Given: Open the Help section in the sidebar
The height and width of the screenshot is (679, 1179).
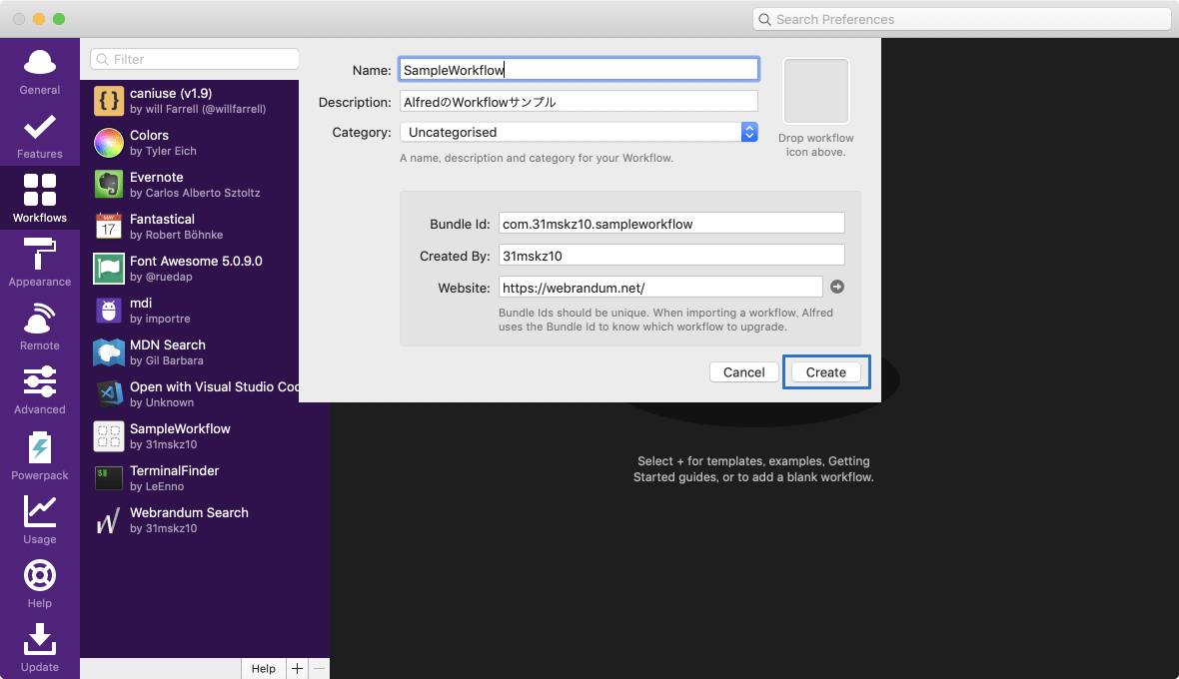Looking at the screenshot, I should click(x=39, y=583).
